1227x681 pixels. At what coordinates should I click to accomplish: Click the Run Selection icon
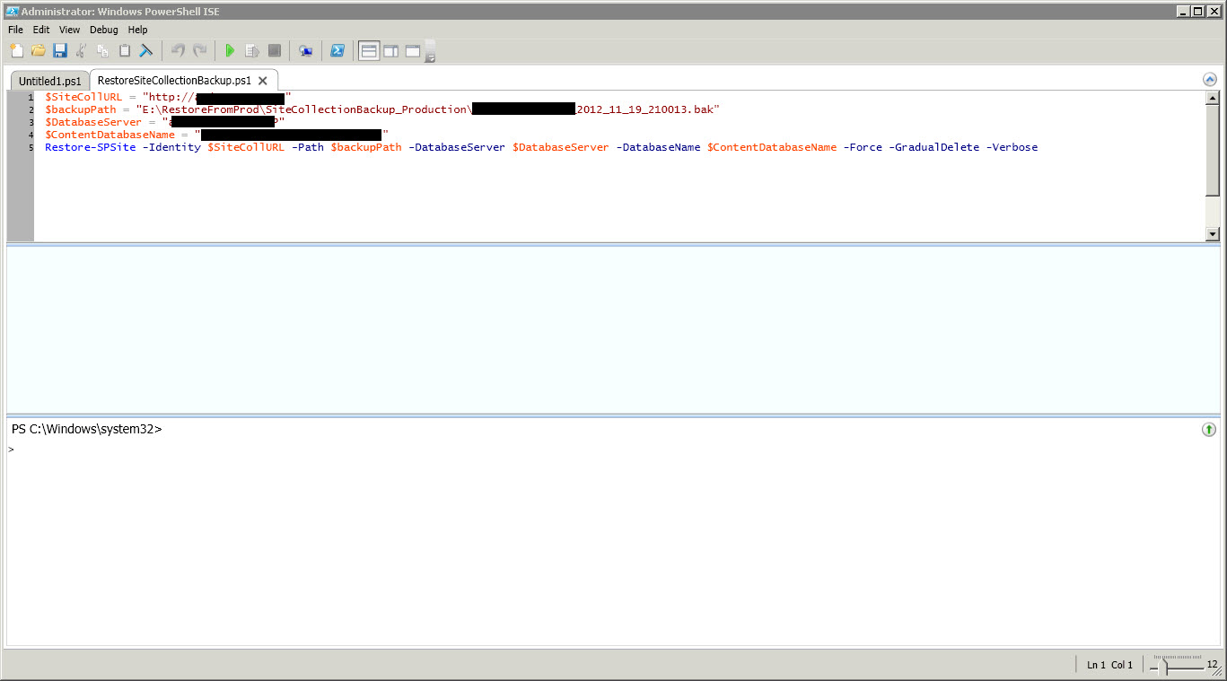(x=252, y=51)
